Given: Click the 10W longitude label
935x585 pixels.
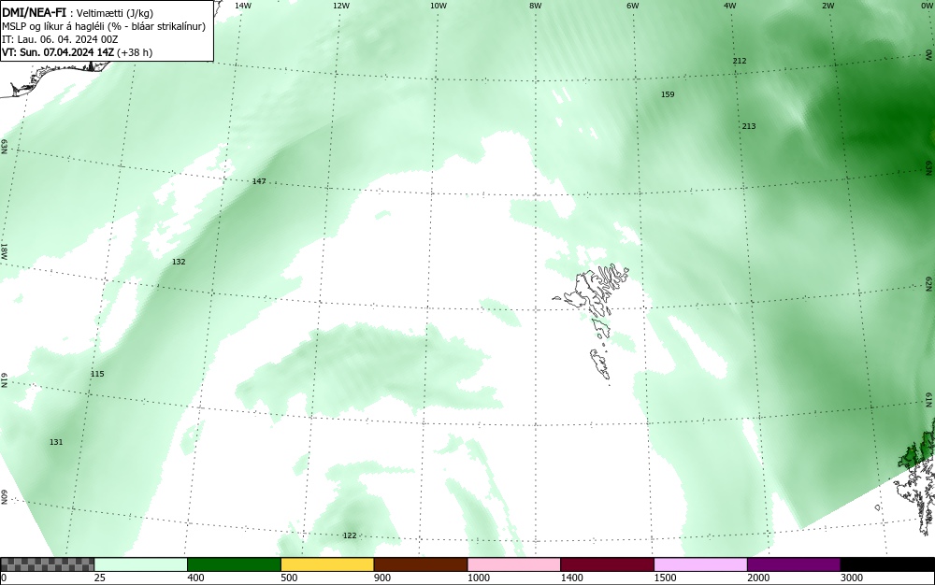Looking at the screenshot, I should point(439,6).
